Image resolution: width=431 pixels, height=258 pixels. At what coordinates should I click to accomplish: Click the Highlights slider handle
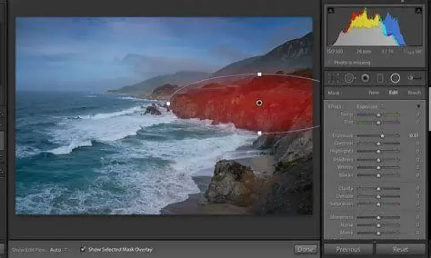tap(379, 151)
